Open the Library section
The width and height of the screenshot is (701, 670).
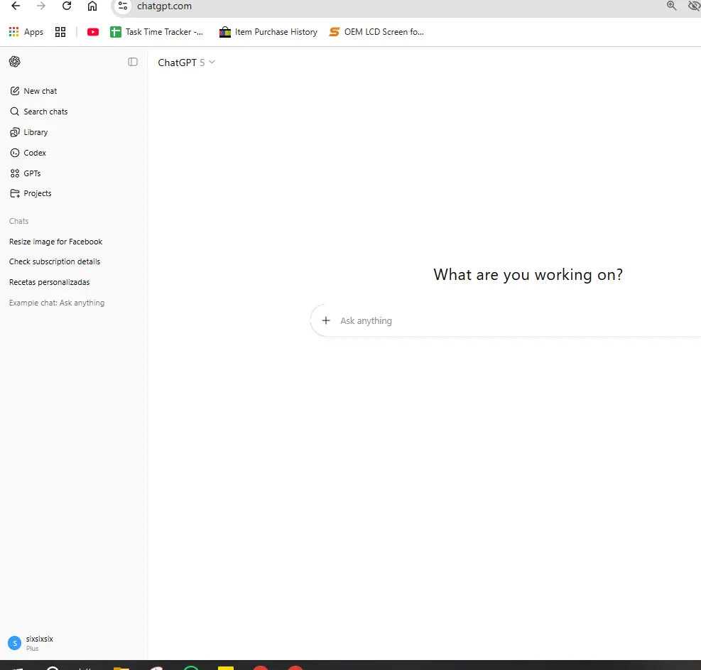coord(29,132)
